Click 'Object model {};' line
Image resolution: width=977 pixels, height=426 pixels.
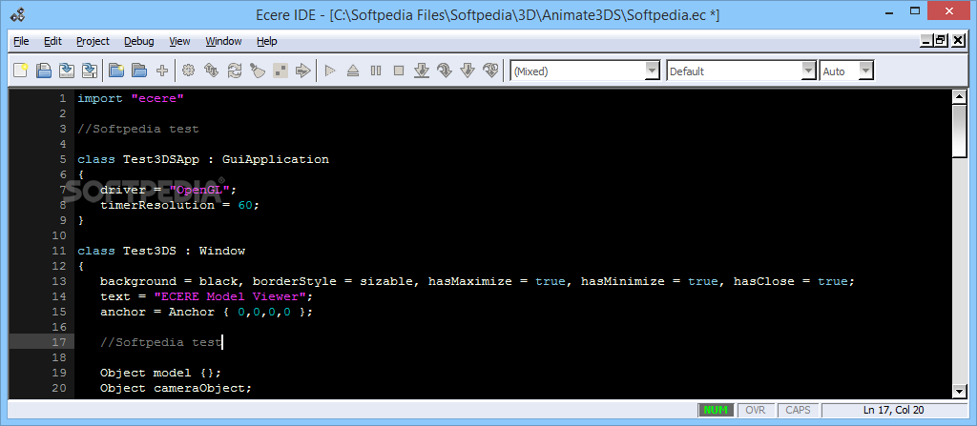(x=160, y=373)
